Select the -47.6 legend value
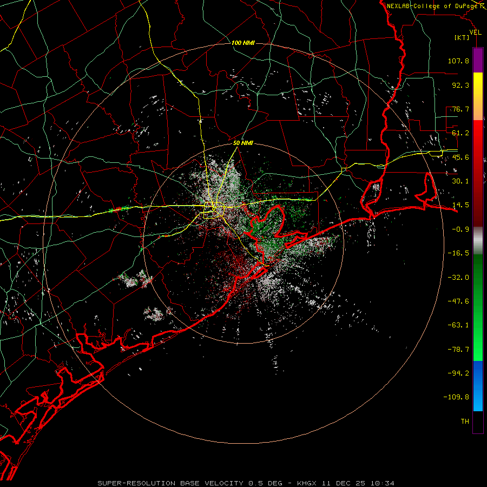The width and height of the screenshot is (487, 487). click(458, 301)
